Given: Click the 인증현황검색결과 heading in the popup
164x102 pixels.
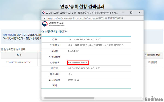Looking at the screenshot, I should tap(56, 32).
